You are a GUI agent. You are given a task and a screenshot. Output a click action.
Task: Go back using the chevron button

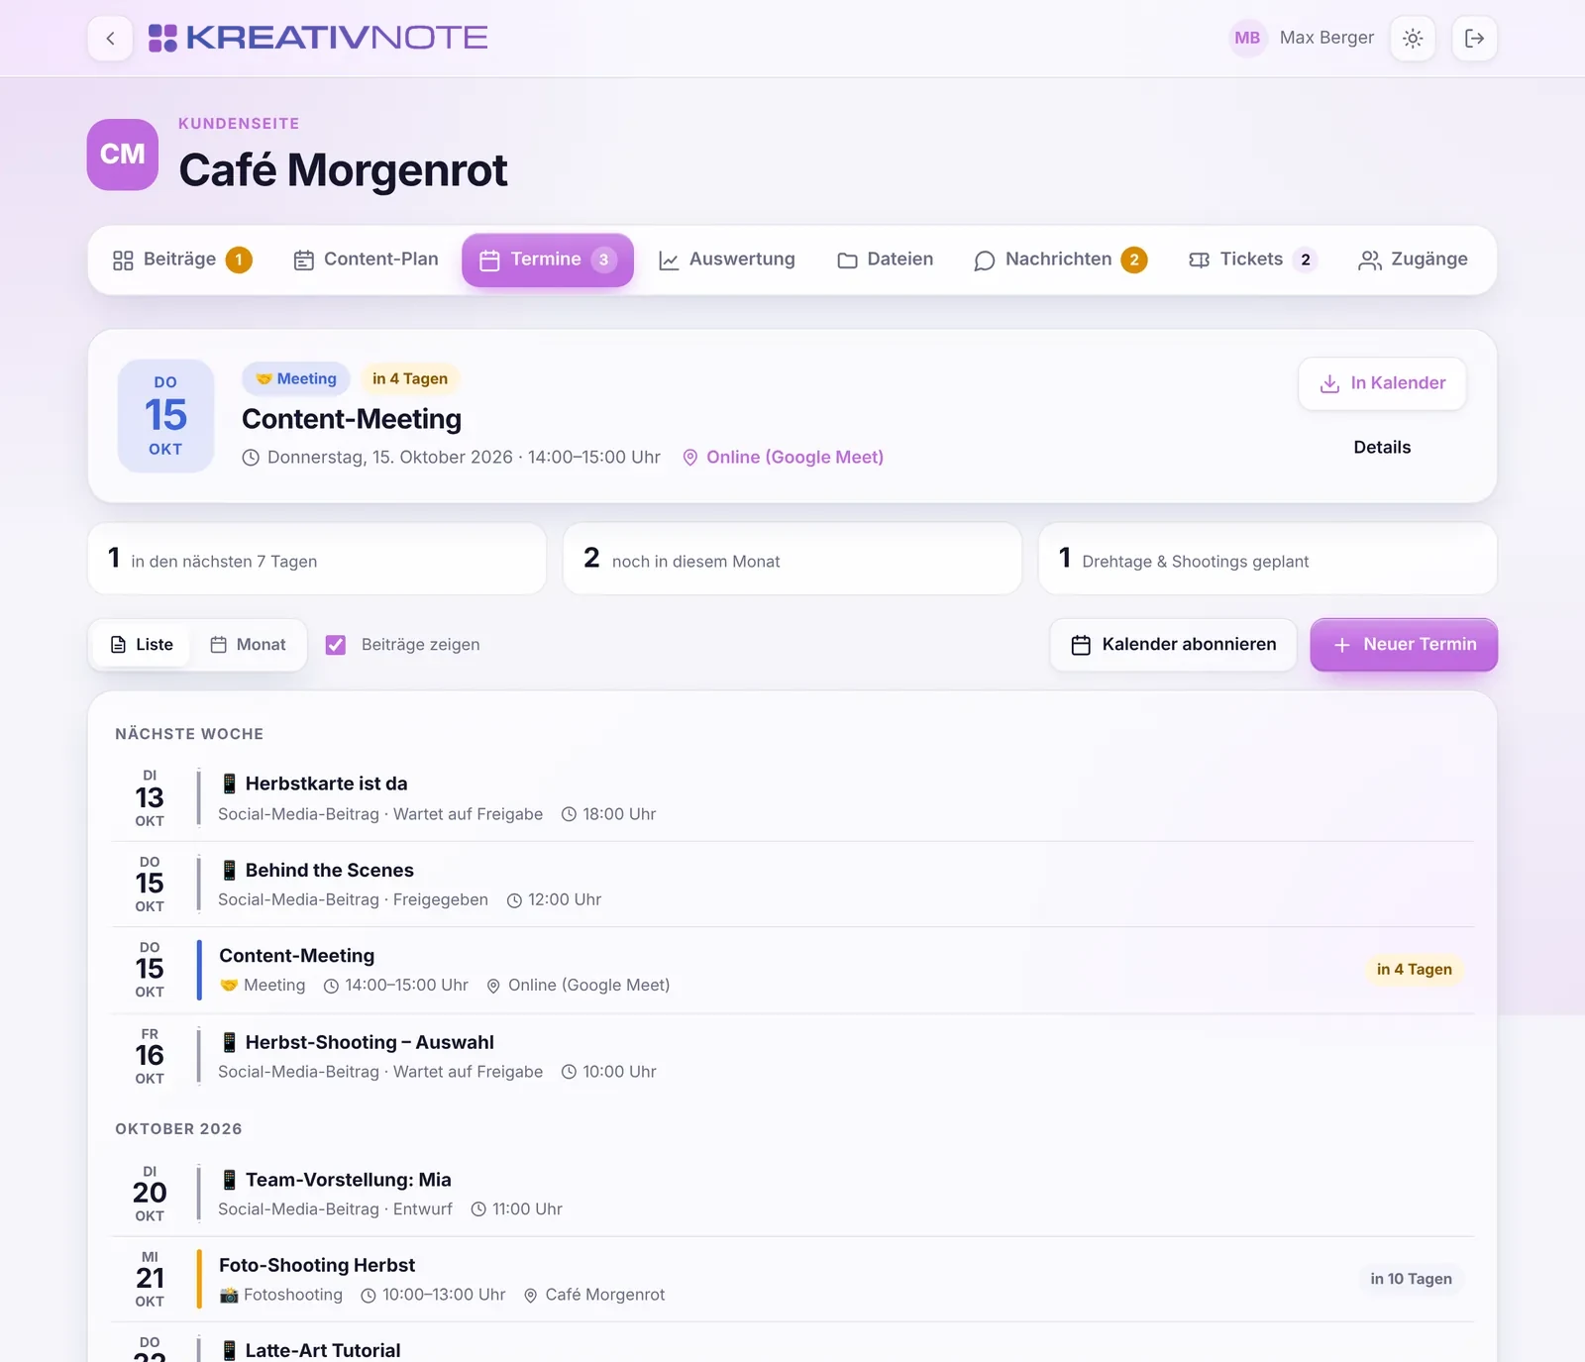point(110,39)
